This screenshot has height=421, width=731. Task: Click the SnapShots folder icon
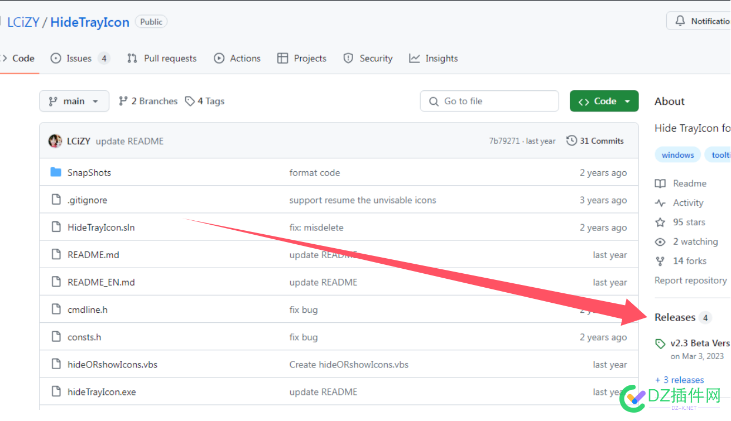pyautogui.click(x=56, y=172)
